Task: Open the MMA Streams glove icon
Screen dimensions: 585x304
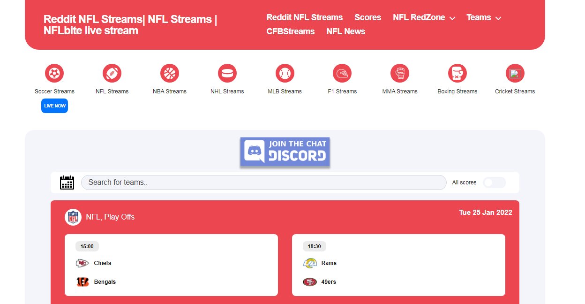Action: point(400,73)
